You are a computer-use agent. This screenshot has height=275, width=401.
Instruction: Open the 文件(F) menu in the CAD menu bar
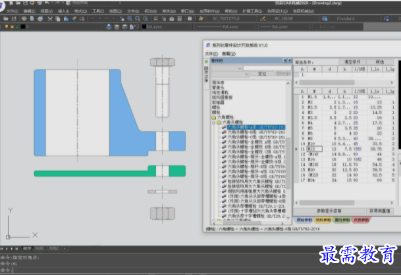pyautogui.click(x=12, y=11)
